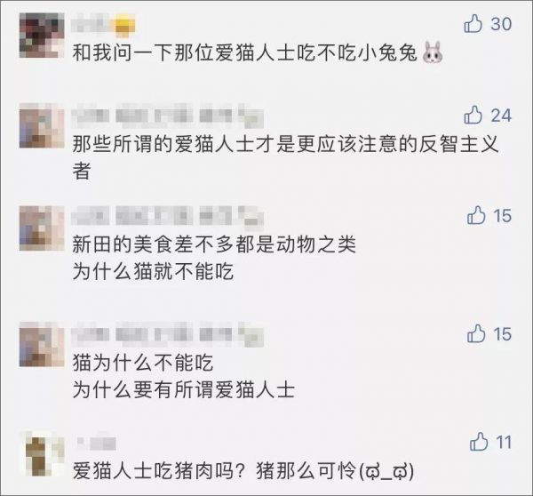Image resolution: width=533 pixels, height=496 pixels.
Task: Open the first commenter's avatar
Action: [x=42, y=36]
